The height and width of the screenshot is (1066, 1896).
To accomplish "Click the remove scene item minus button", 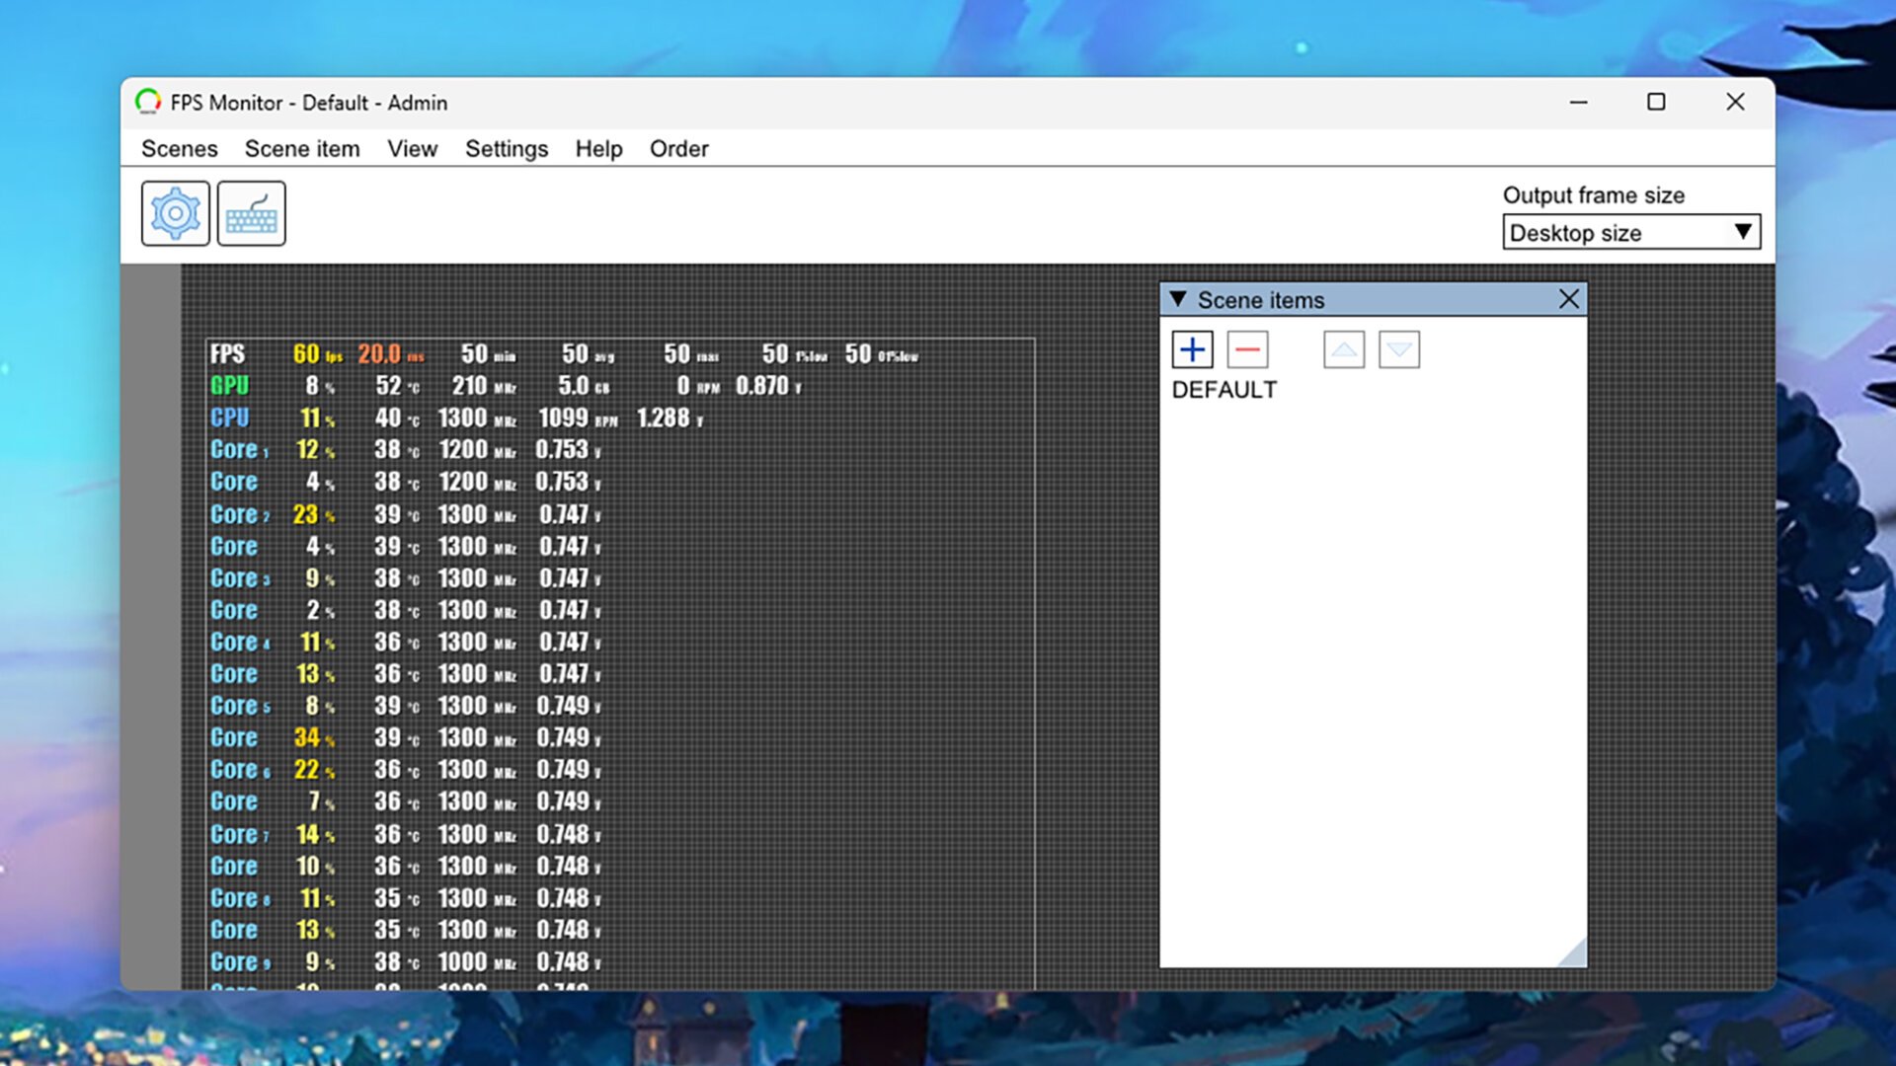I will point(1245,347).
